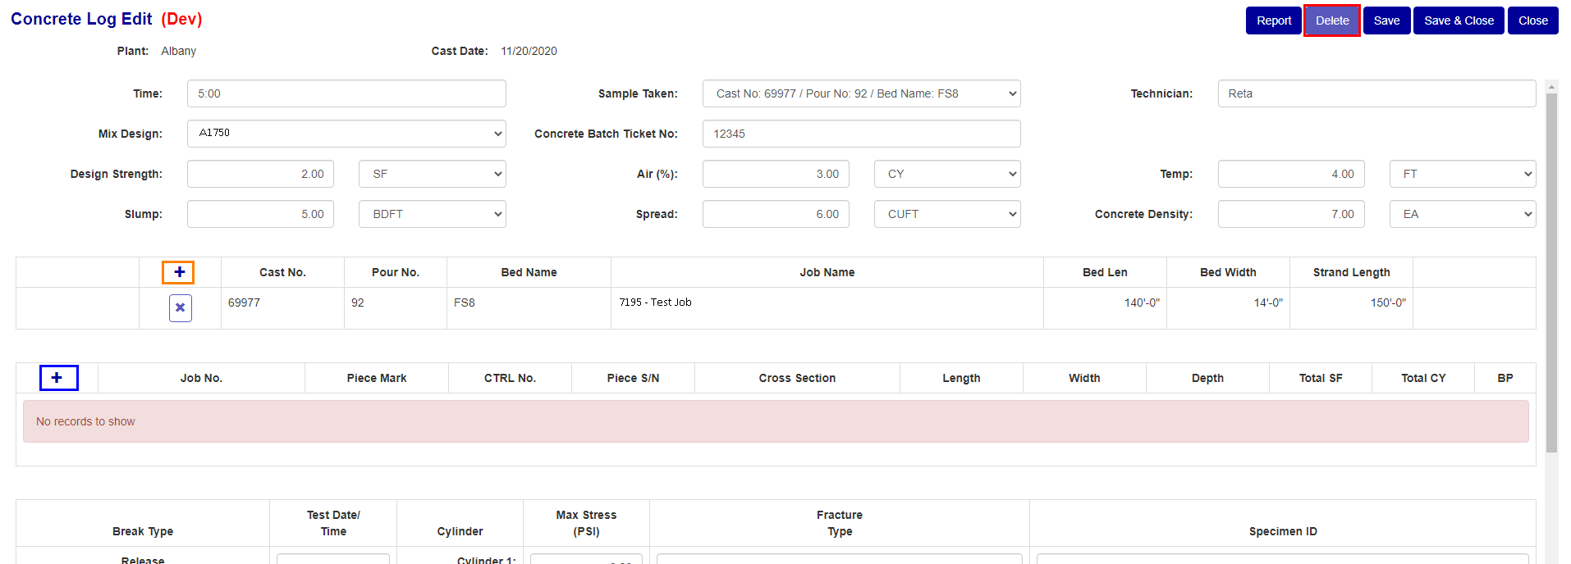Click the Total CY column header
The height and width of the screenshot is (564, 1571).
(1423, 378)
